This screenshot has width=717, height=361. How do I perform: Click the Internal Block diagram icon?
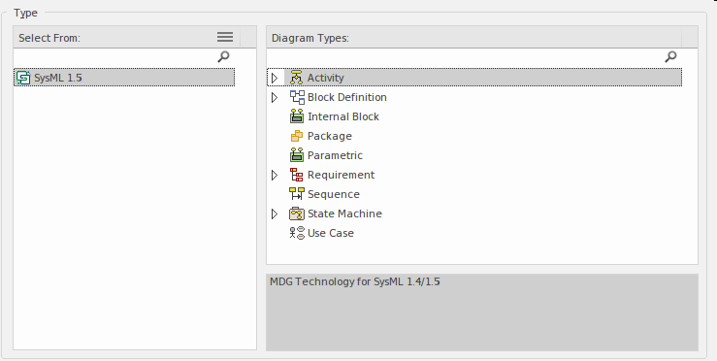tap(297, 116)
